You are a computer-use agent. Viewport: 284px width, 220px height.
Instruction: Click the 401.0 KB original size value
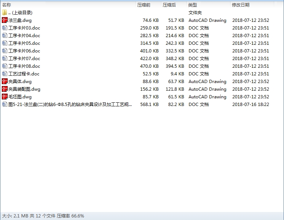[x=149, y=51]
